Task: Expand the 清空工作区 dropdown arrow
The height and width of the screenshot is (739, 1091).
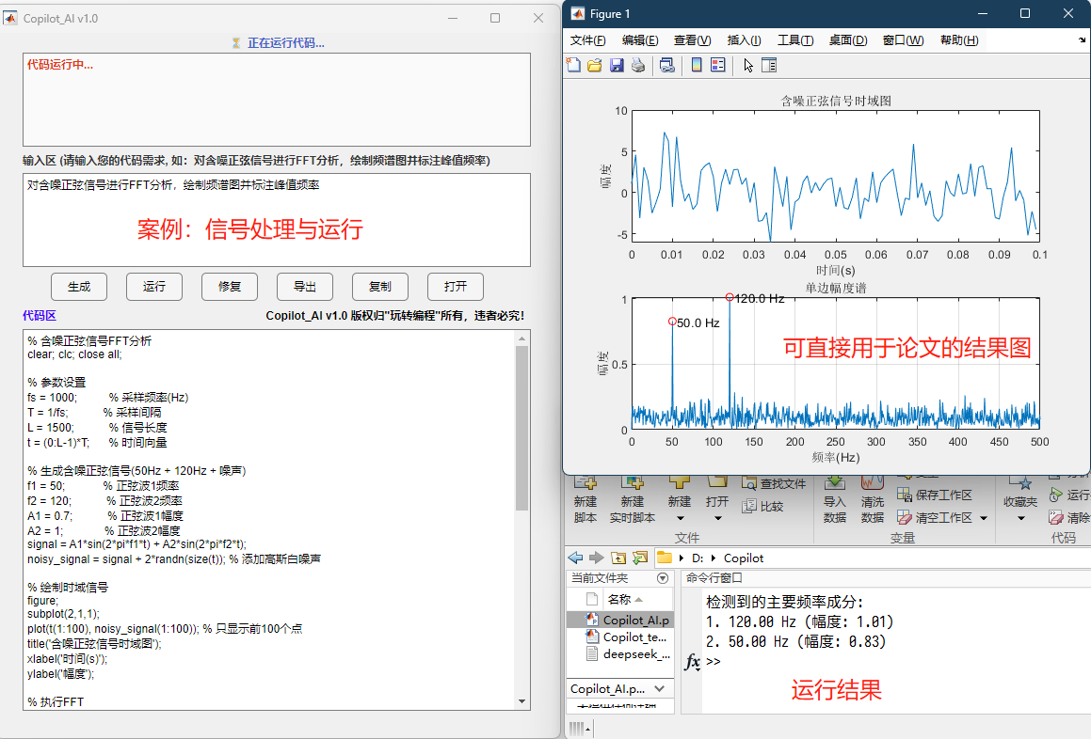Action: pos(984,518)
